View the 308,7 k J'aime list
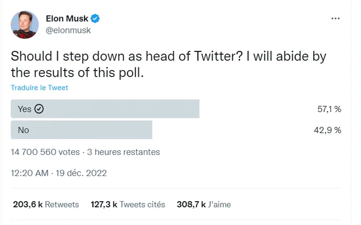 (204, 204)
